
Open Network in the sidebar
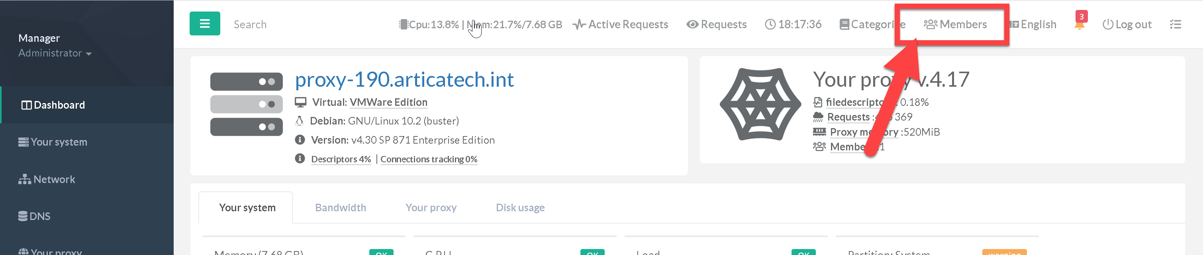click(x=54, y=179)
